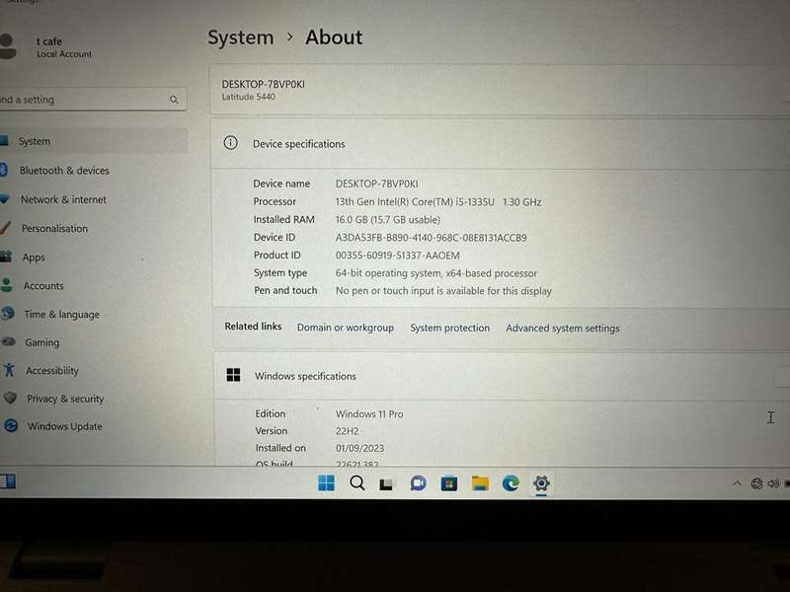
Task: Collapse the Device specifications section
Action: [499, 143]
